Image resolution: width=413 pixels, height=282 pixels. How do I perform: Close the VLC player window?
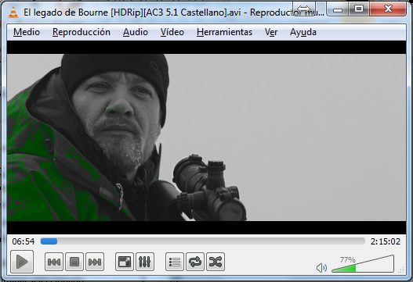[x=388, y=9]
